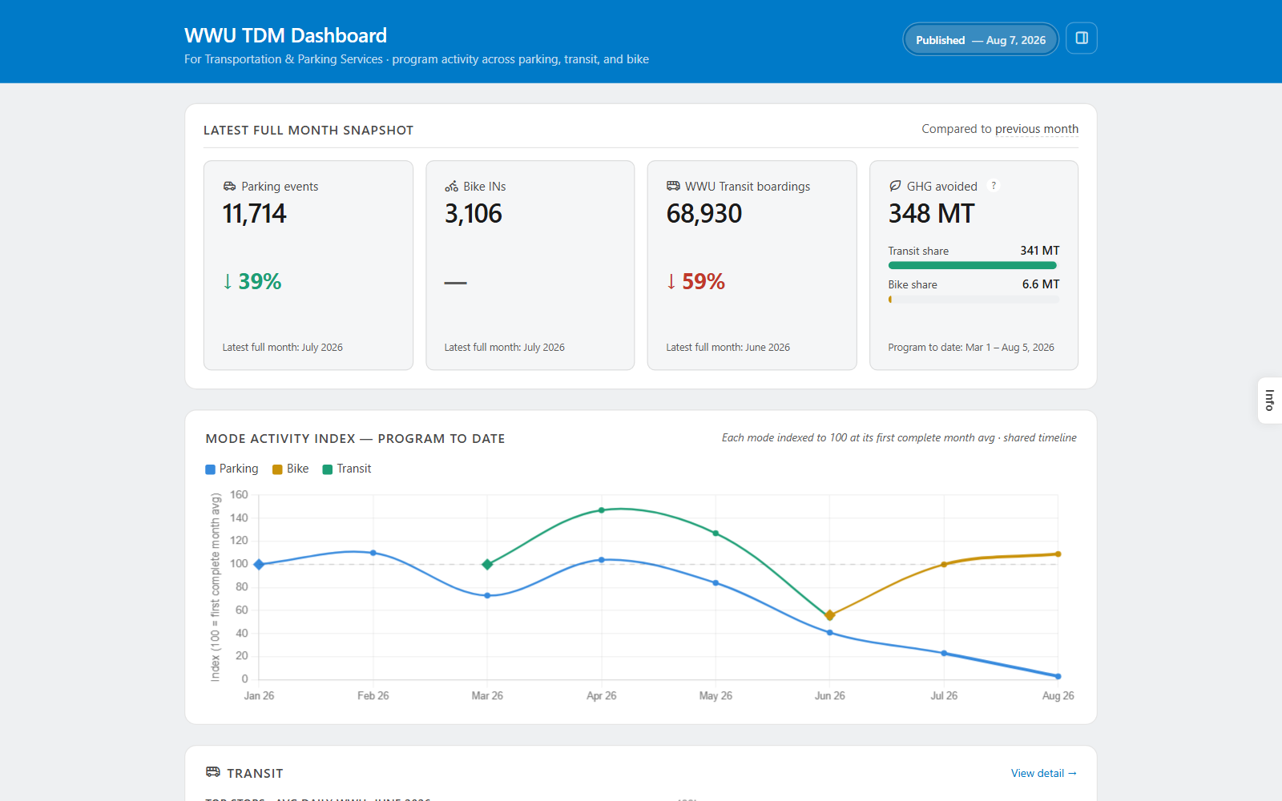Click the Published Aug 7, 2026 badge

click(981, 40)
